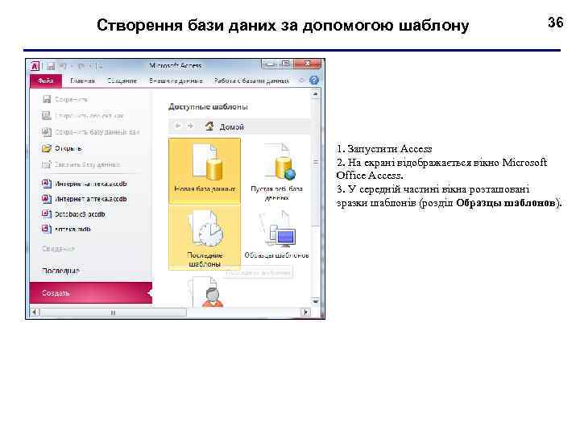The image size is (580, 435).
Task: Click the Открыть folder icon
Action: click(x=47, y=148)
